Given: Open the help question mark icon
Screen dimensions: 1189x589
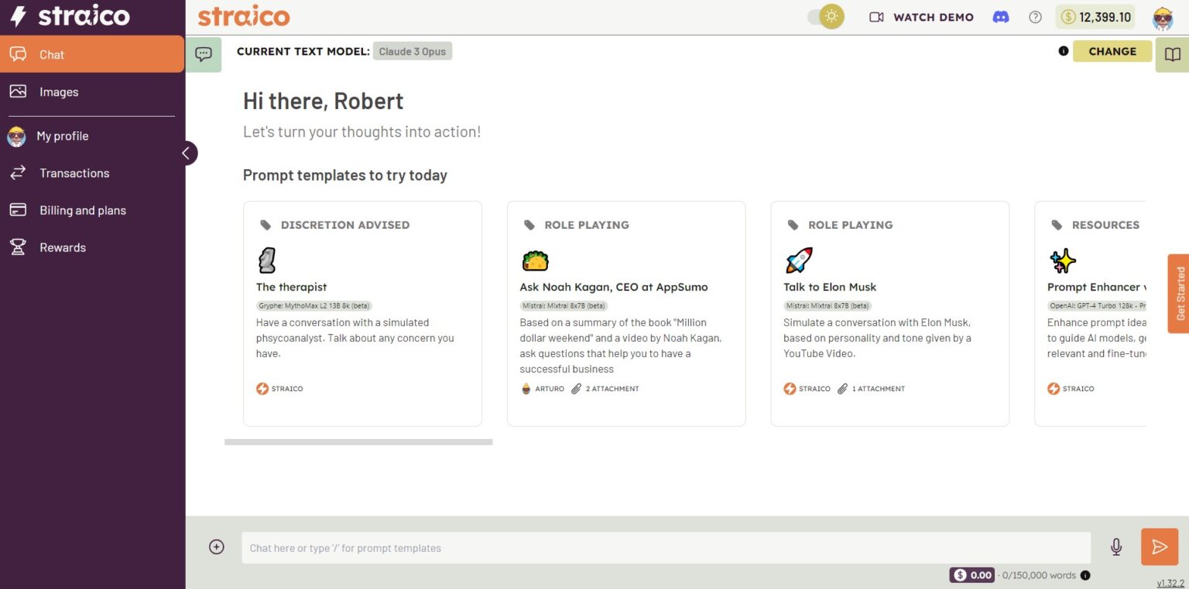Looking at the screenshot, I should click(x=1035, y=17).
